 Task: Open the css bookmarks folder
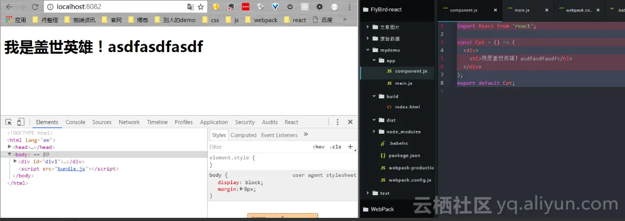click(x=210, y=20)
